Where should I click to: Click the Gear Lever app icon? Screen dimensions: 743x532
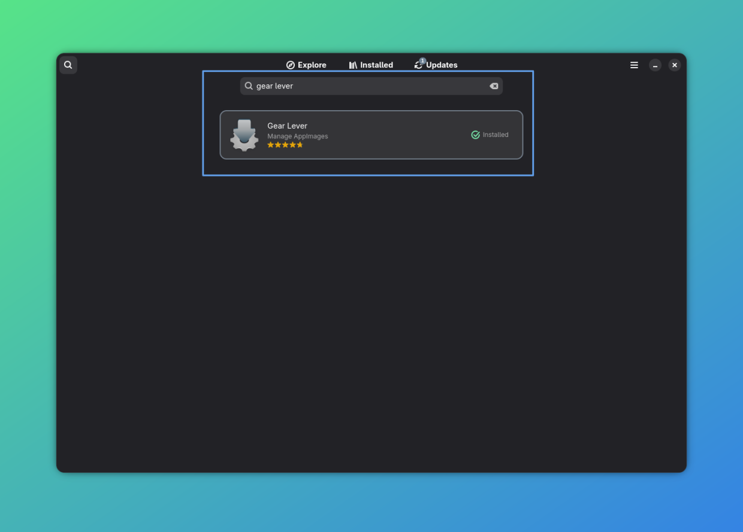(244, 135)
